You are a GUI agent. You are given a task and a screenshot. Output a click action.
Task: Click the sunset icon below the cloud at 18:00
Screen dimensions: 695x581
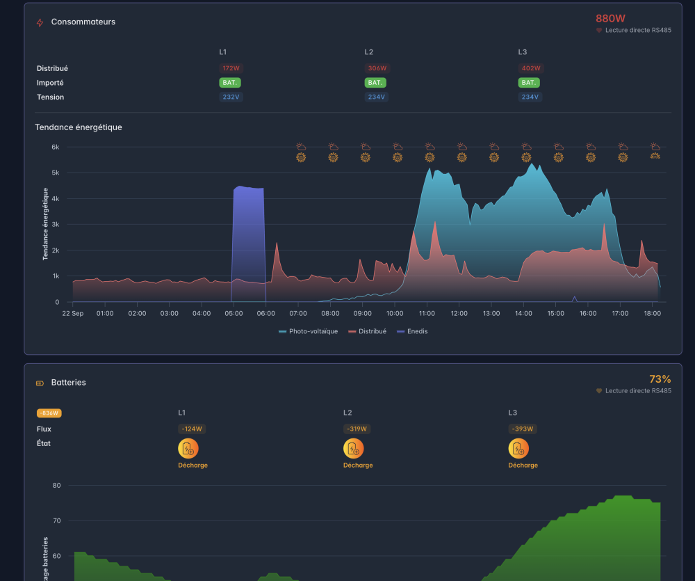pos(655,157)
